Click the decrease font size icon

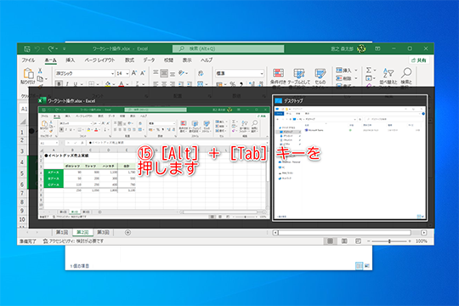tap(143, 73)
